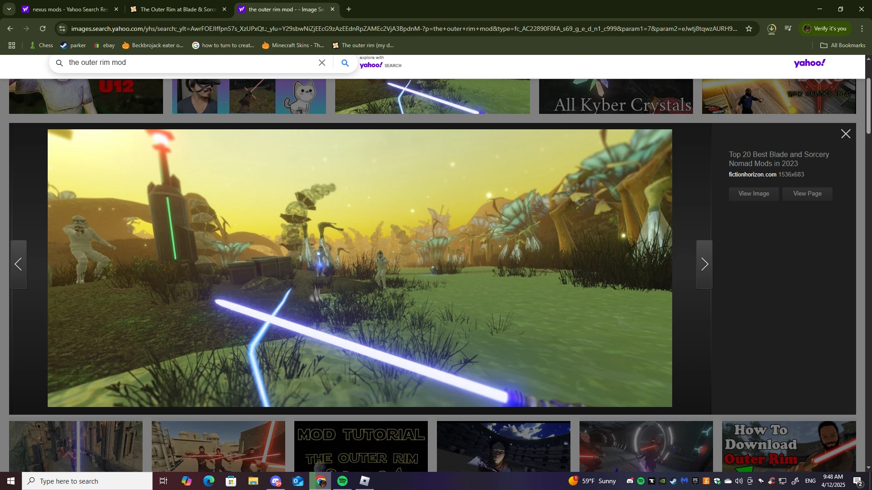This screenshot has height=490, width=872.
Task: Reload the current page
Action: pyautogui.click(x=43, y=29)
